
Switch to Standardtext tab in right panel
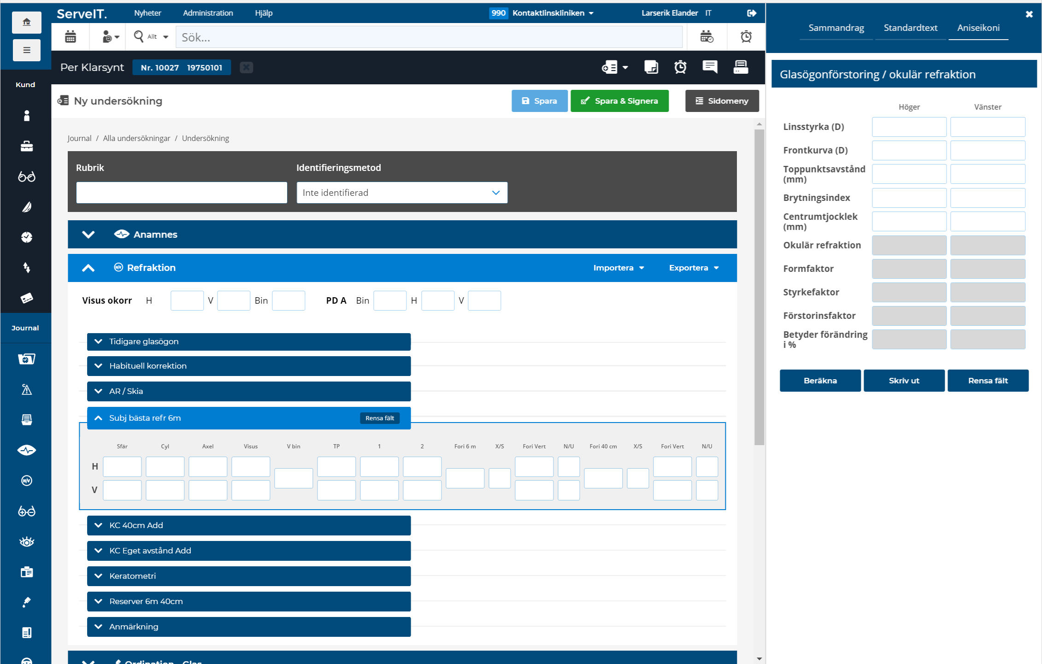coord(912,27)
